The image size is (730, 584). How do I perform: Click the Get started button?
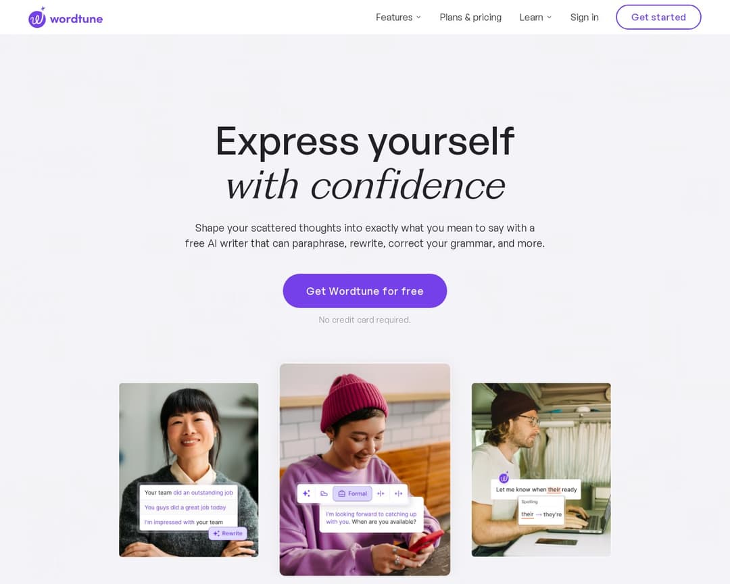click(658, 17)
